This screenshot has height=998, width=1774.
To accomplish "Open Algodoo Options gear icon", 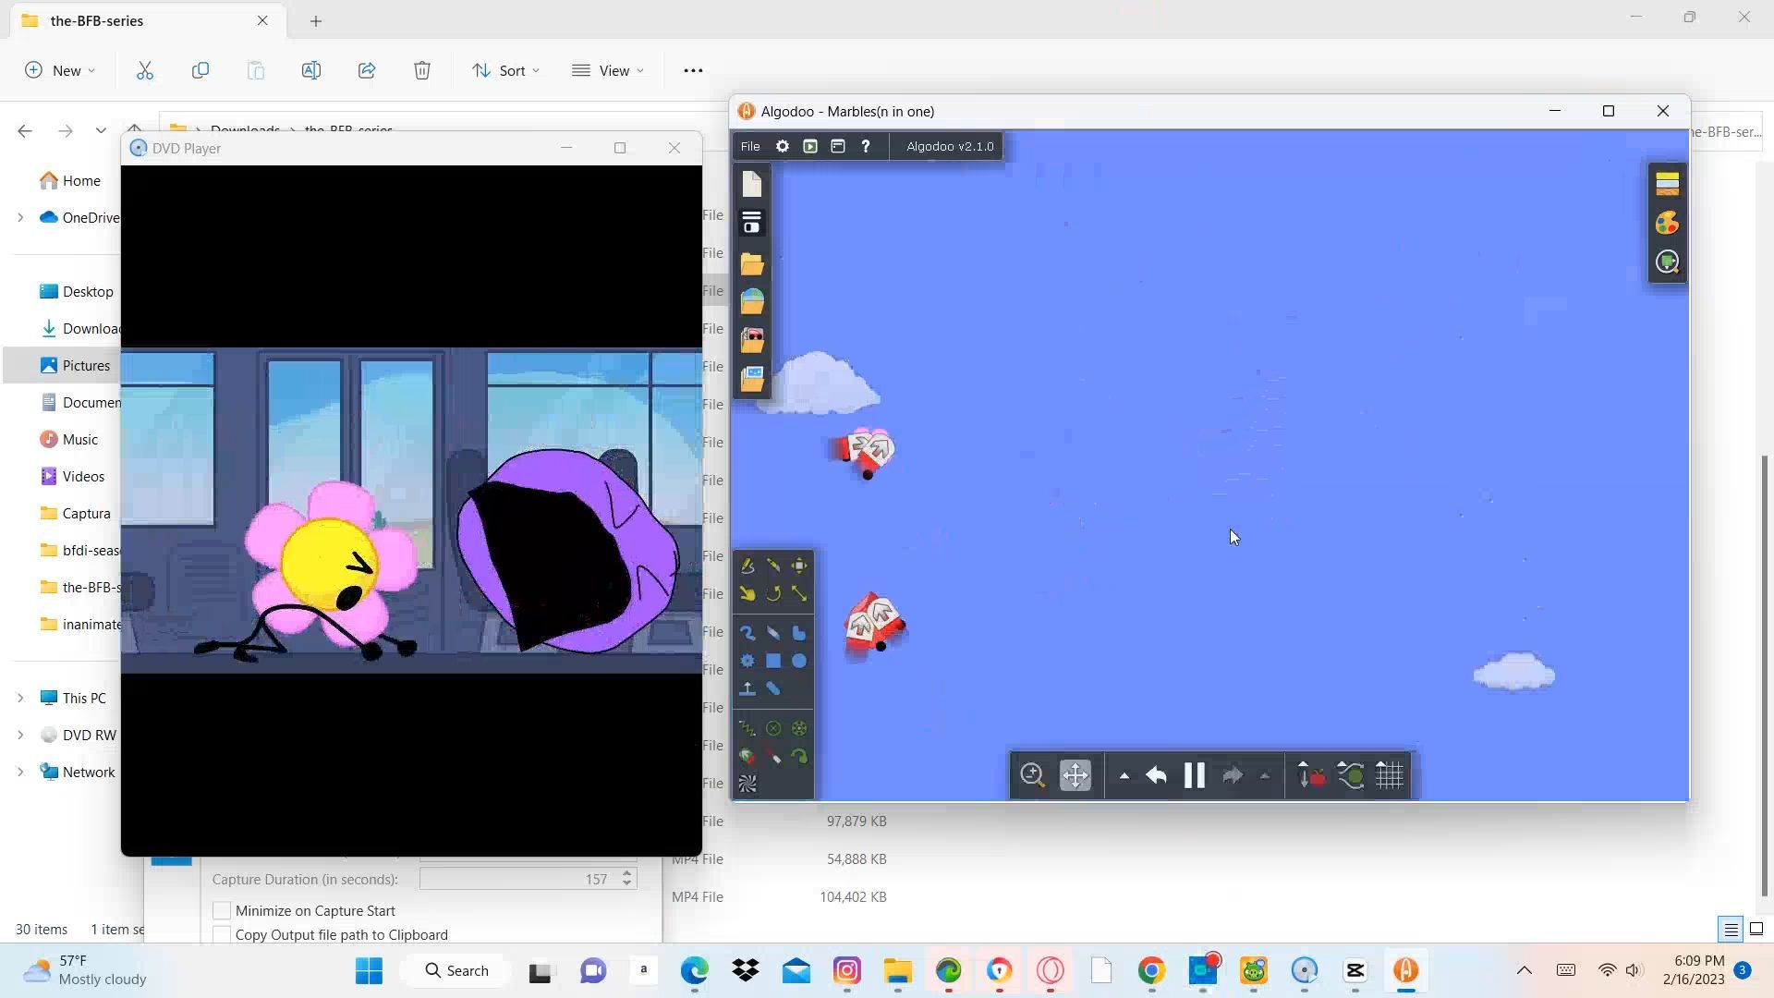I will 783,146.
